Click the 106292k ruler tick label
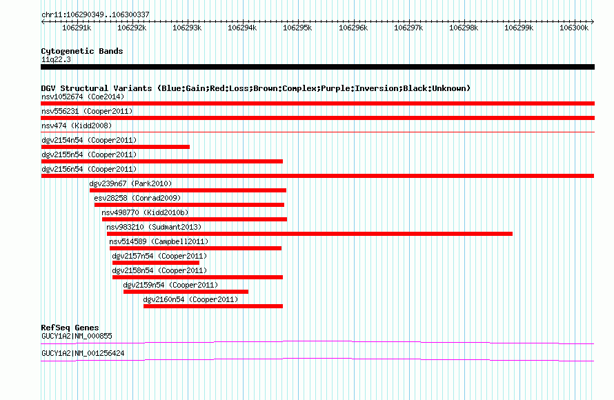 [132, 28]
